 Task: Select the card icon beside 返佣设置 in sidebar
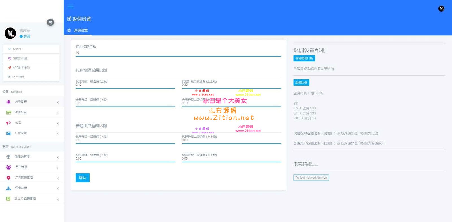[x=8, y=113]
